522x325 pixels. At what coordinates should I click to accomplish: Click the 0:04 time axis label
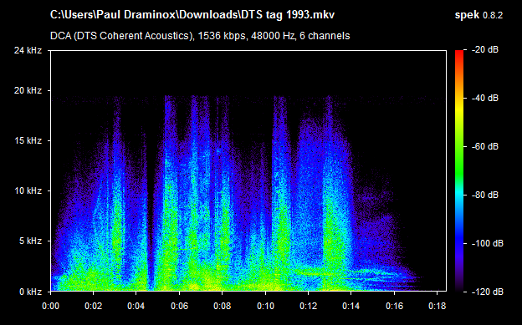(136, 306)
